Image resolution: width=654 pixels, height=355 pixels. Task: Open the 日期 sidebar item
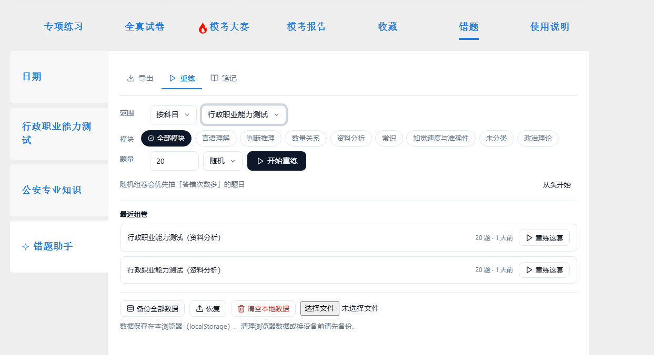point(59,77)
